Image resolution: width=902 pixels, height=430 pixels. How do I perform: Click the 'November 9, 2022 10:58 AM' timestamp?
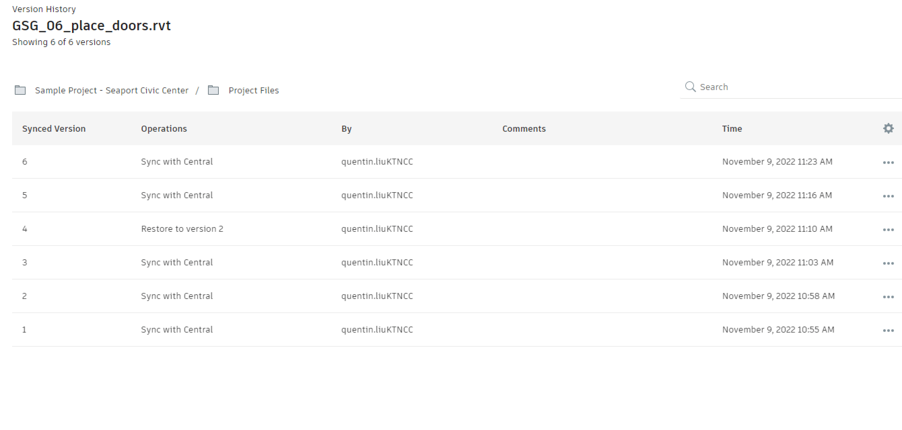coord(778,296)
